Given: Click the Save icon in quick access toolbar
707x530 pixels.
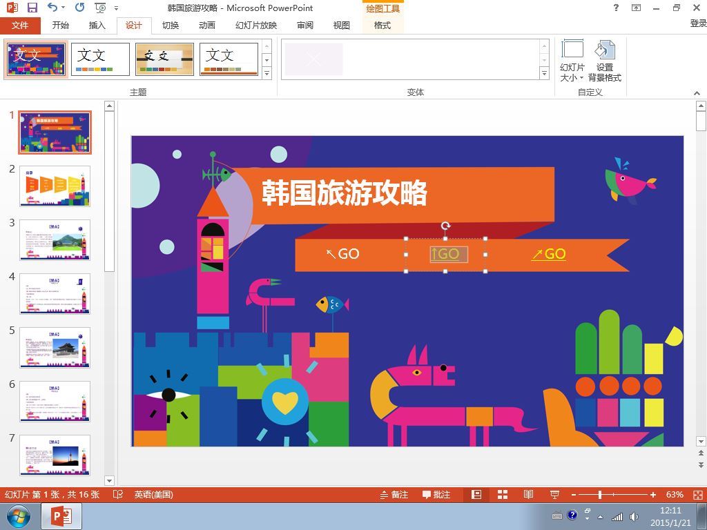Looking at the screenshot, I should [x=32, y=8].
